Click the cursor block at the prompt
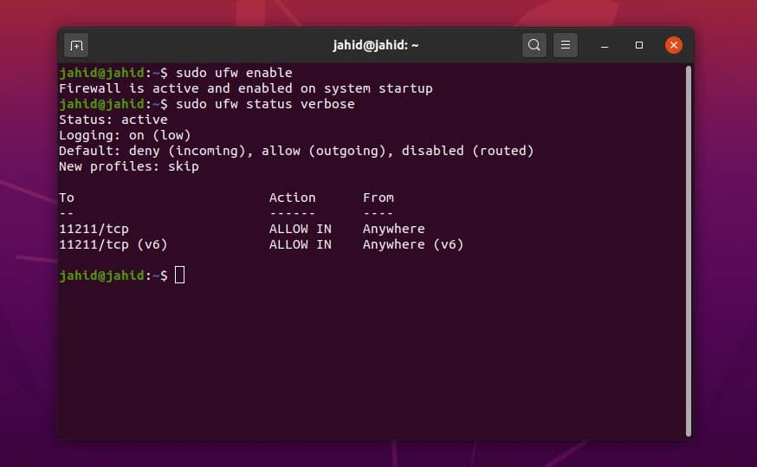757x467 pixels. tap(179, 276)
